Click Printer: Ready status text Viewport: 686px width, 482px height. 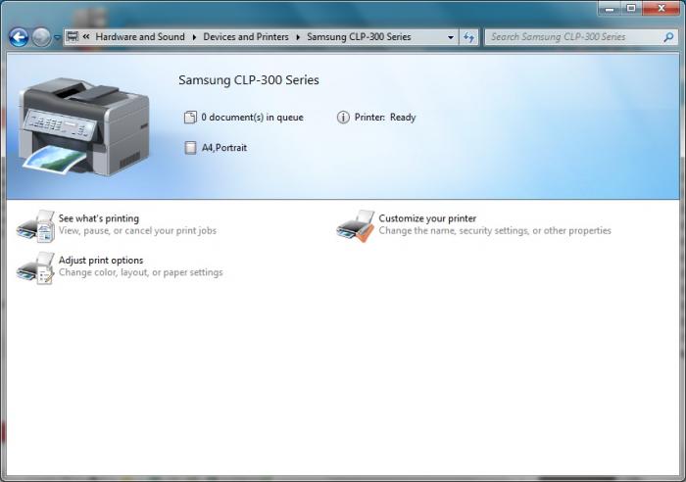[385, 118]
